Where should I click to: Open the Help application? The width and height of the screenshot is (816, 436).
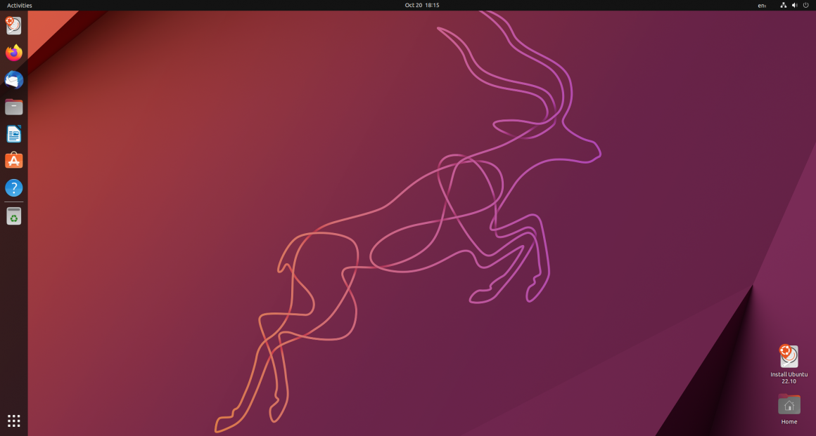point(13,187)
